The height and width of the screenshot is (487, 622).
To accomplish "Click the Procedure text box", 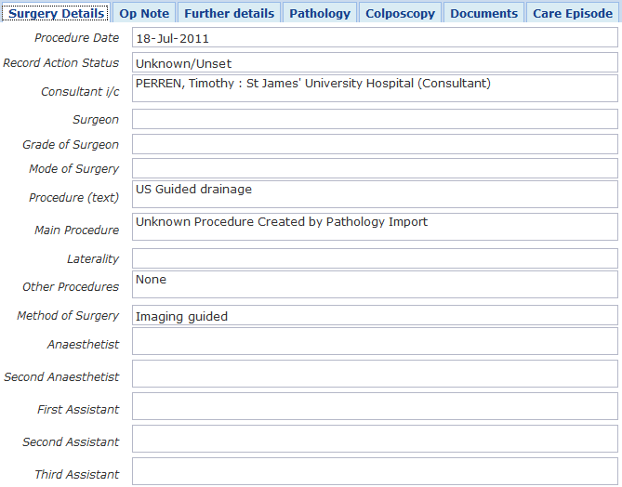I will [x=375, y=194].
